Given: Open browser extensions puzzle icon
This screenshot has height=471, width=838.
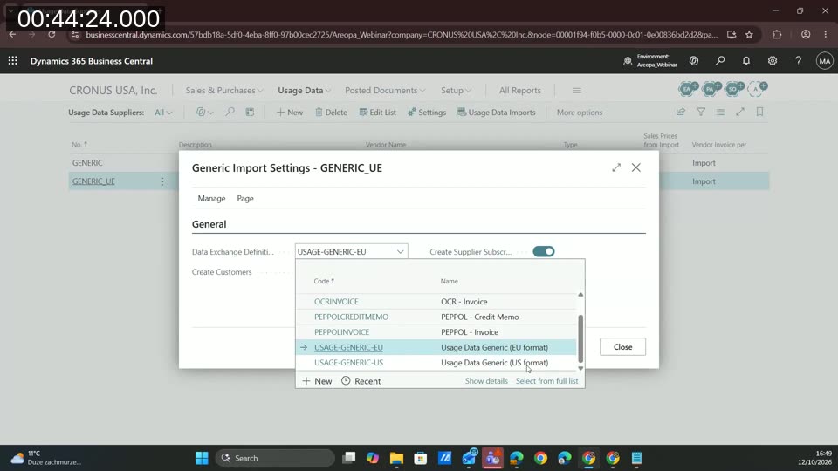Looking at the screenshot, I should (x=777, y=34).
